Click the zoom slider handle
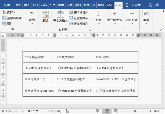This screenshot has height=114, width=165. [135, 111]
